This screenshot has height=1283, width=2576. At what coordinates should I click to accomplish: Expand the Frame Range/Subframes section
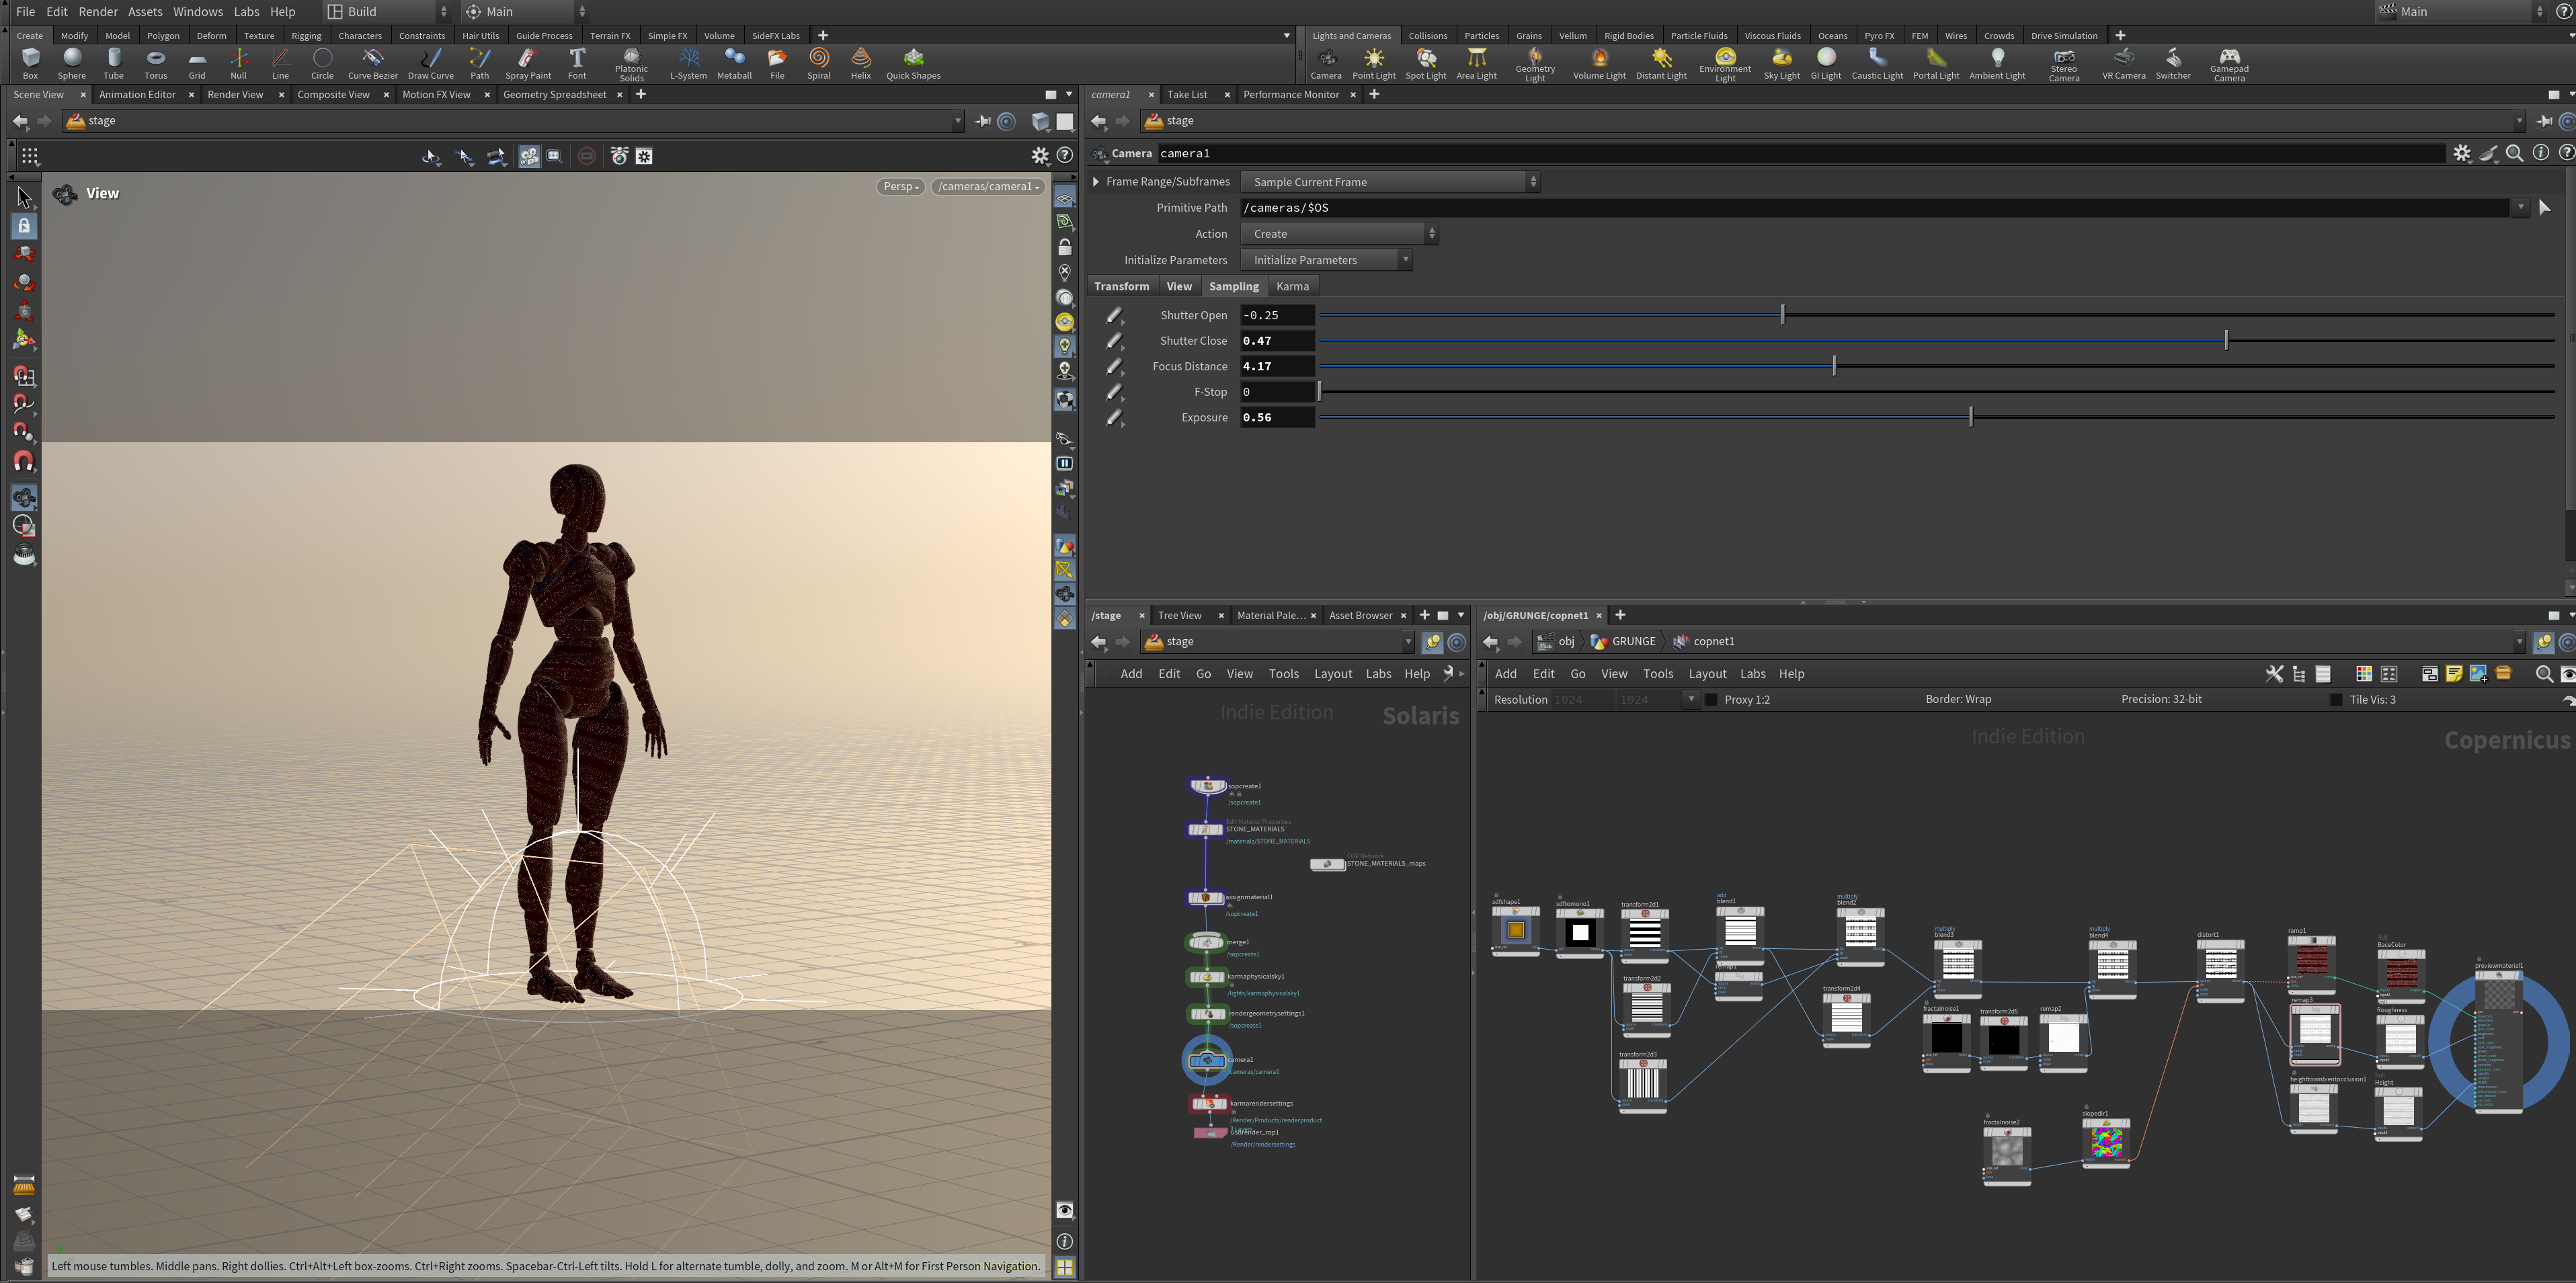coord(1096,182)
